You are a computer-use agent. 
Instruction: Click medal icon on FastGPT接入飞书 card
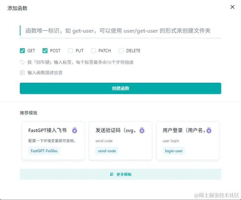tap(75, 130)
